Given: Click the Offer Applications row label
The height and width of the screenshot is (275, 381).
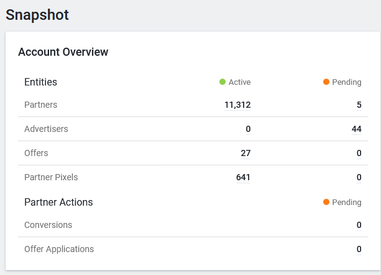Looking at the screenshot, I should [x=59, y=249].
